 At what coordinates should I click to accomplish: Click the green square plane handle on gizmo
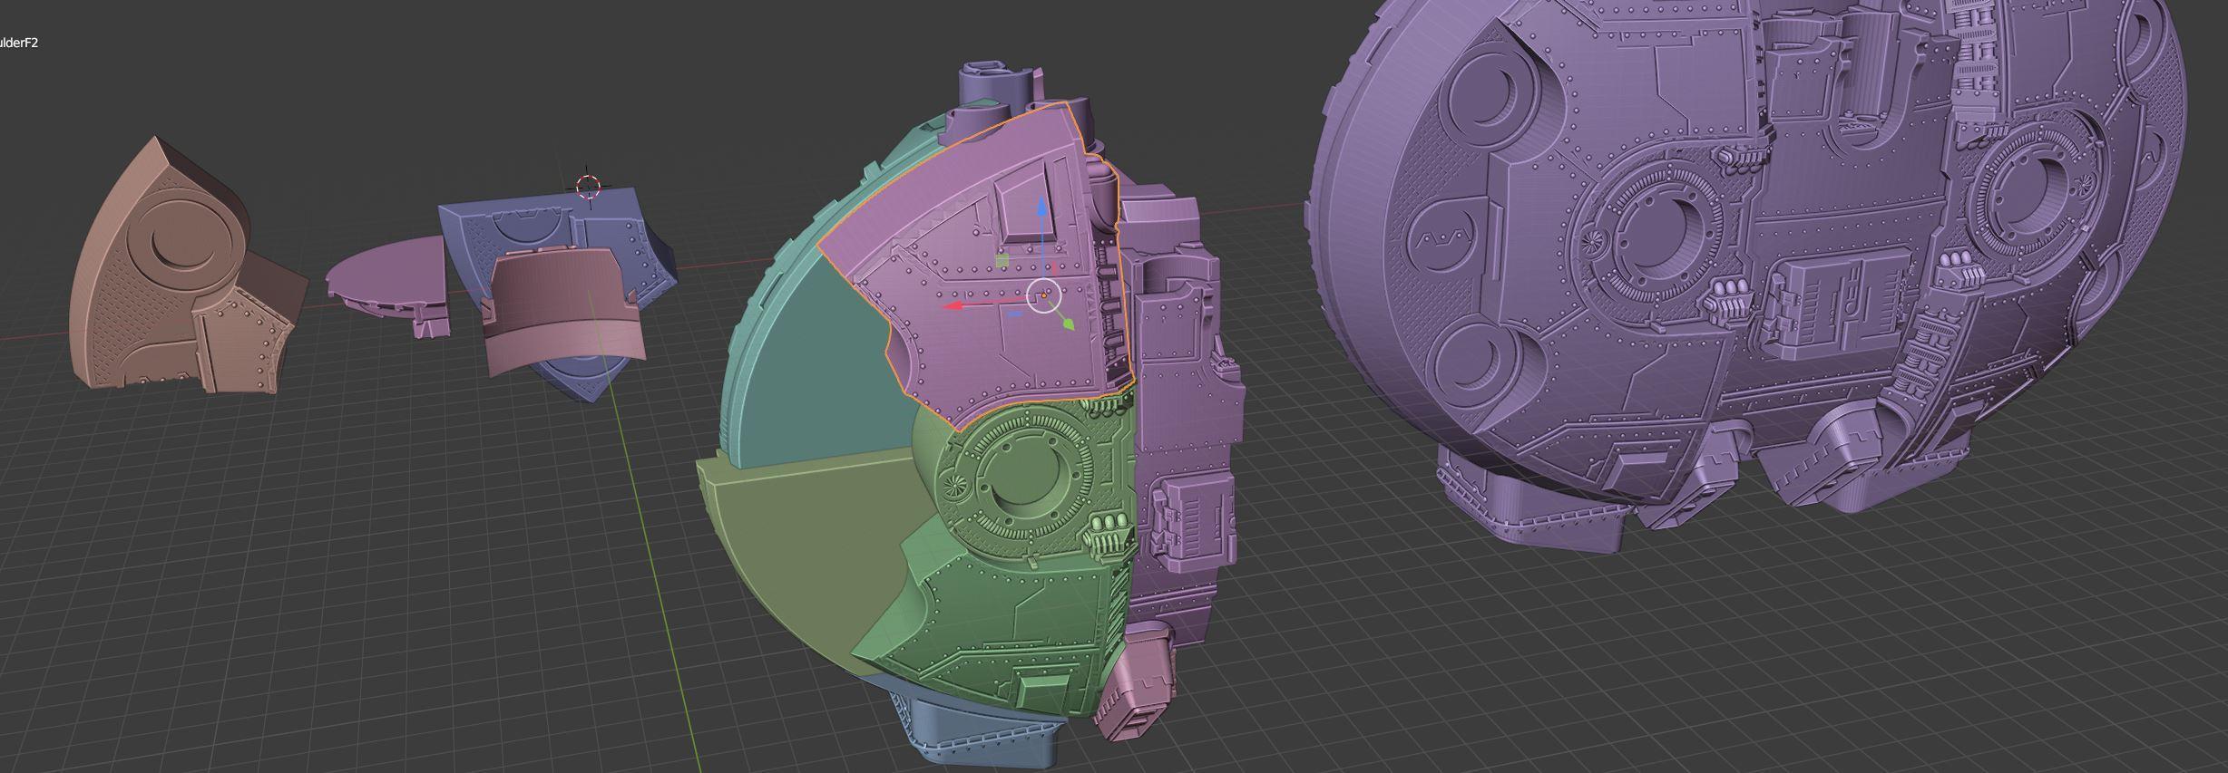(1002, 262)
